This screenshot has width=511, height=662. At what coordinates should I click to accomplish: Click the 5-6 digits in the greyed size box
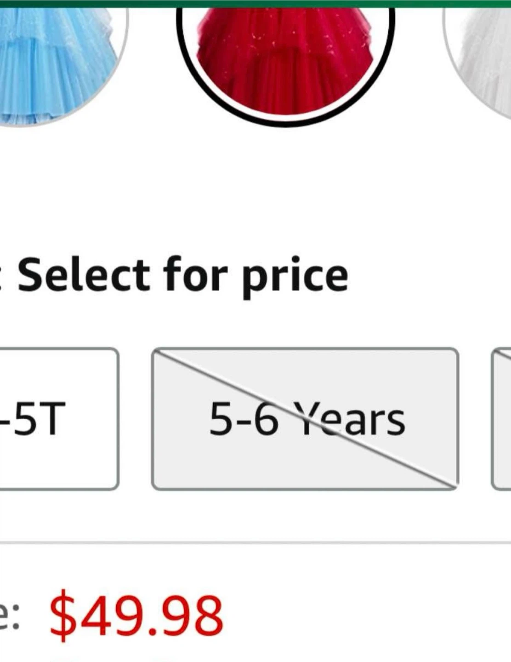[x=244, y=419]
